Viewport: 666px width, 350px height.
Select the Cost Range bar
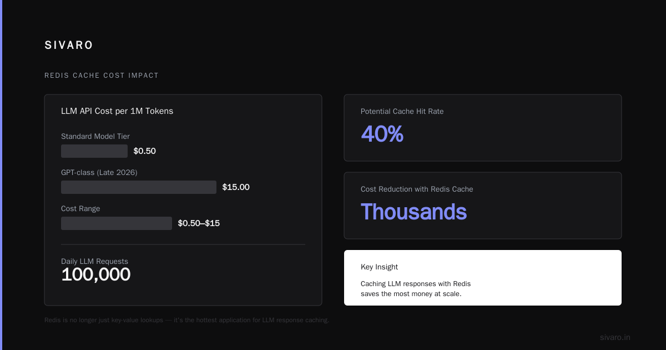pos(117,223)
